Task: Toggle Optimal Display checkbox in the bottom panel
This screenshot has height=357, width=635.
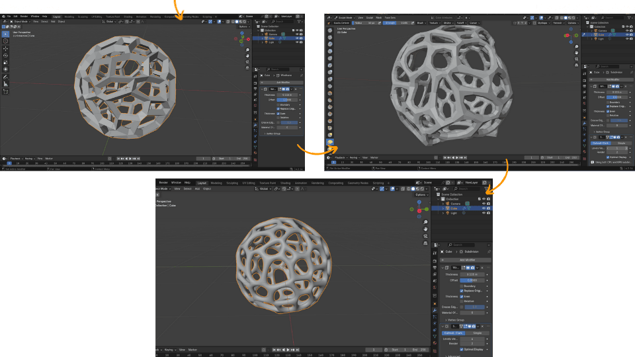Action: point(462,349)
